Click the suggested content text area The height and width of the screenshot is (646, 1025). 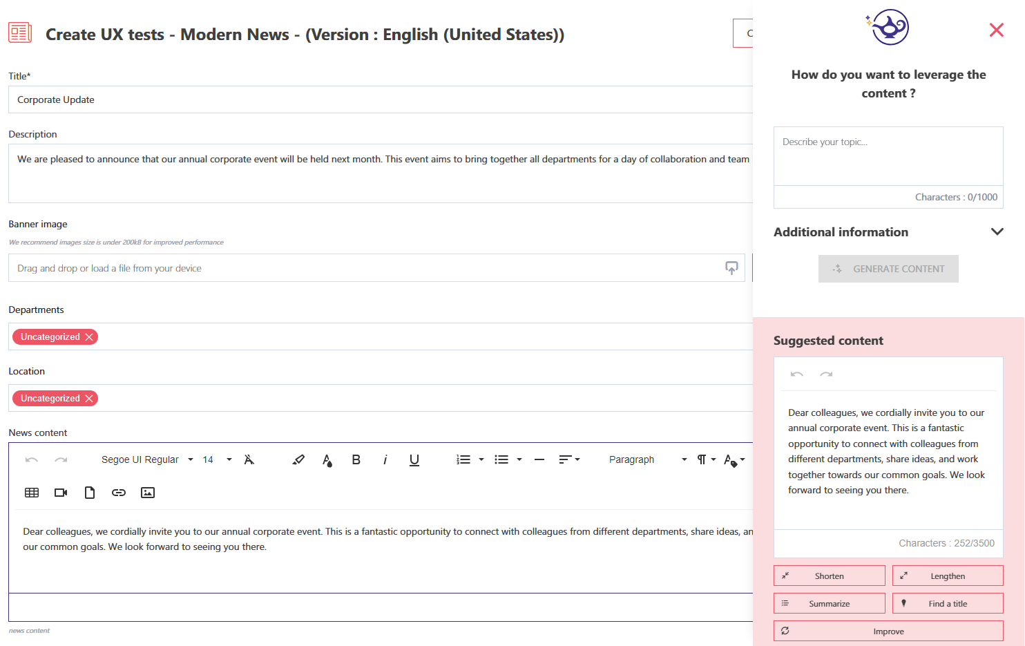pyautogui.click(x=888, y=459)
